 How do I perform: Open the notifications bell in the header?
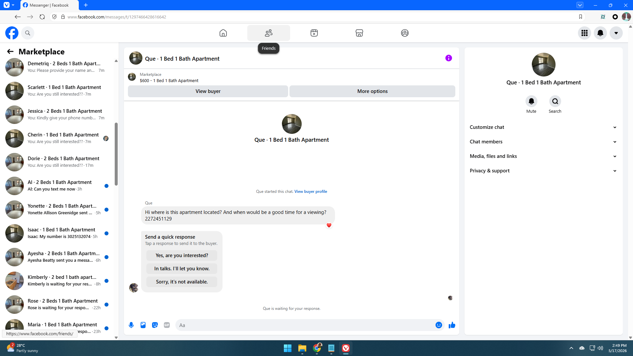[600, 33]
